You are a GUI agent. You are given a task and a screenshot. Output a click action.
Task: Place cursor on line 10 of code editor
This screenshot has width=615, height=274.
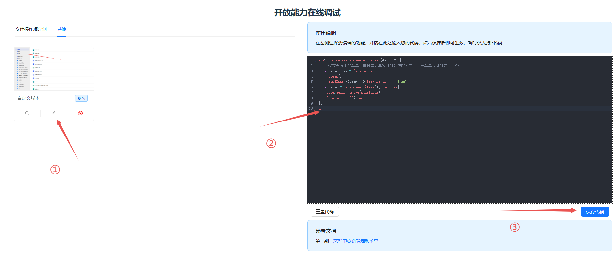[384, 109]
